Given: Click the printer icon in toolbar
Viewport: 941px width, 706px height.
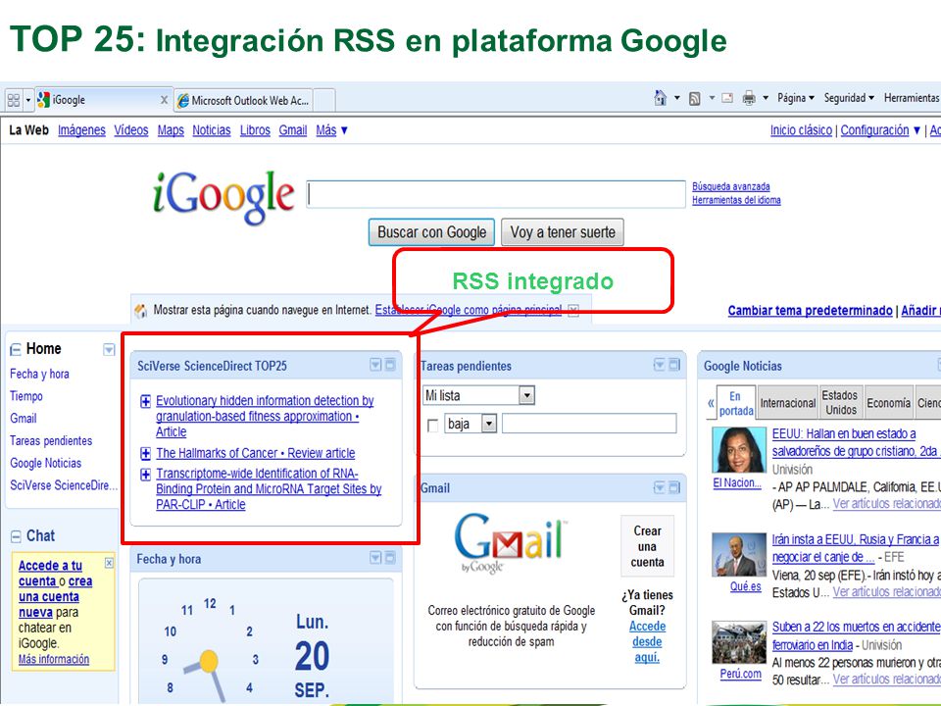Looking at the screenshot, I should click(x=748, y=98).
